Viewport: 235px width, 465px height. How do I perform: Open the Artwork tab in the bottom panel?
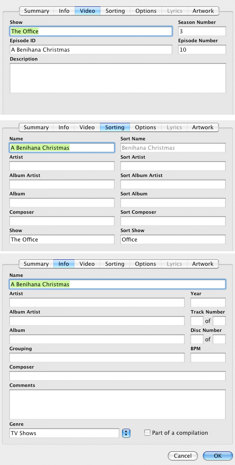203,264
